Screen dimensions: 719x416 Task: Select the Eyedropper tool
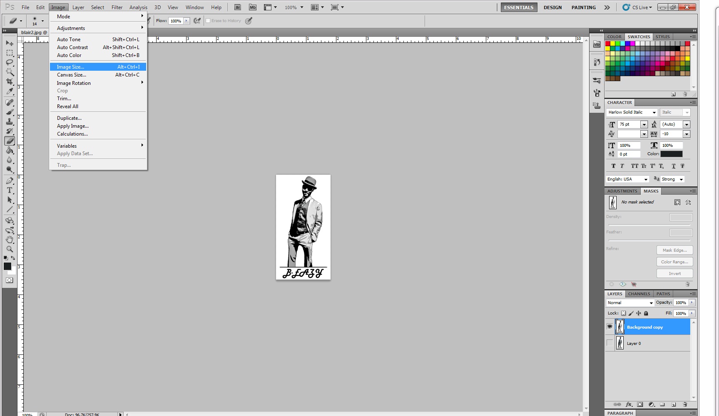[x=10, y=91]
